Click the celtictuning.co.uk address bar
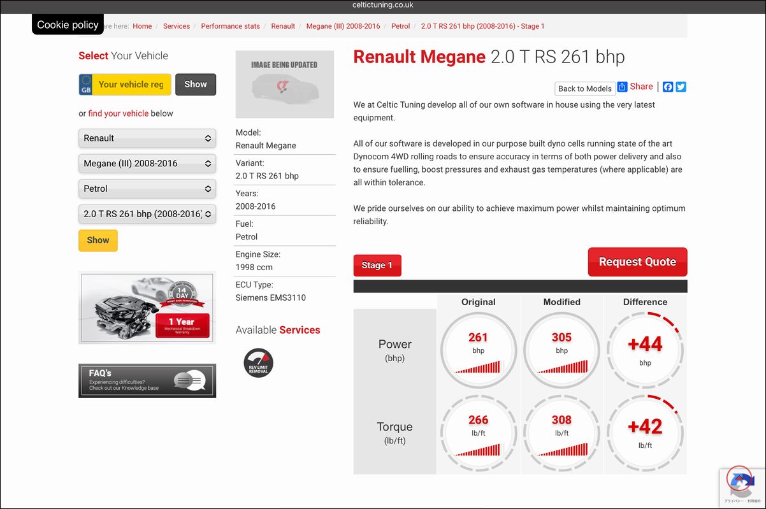766x509 pixels. tap(383, 5)
